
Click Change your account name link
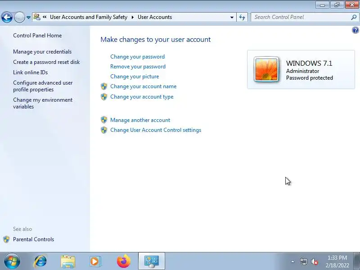(x=143, y=86)
